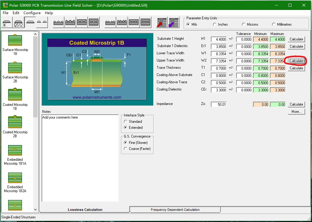The width and height of the screenshot is (312, 222).
Task: Click the C2 coating above trace field
Action: 219,83
